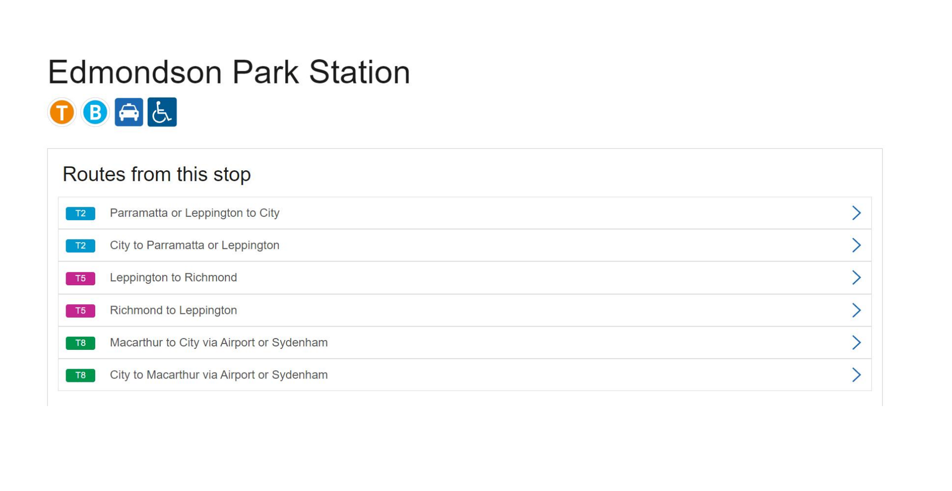952x491 pixels.
Task: Select Macarthur to City via Airport or Sydenham
Action: [x=219, y=343]
